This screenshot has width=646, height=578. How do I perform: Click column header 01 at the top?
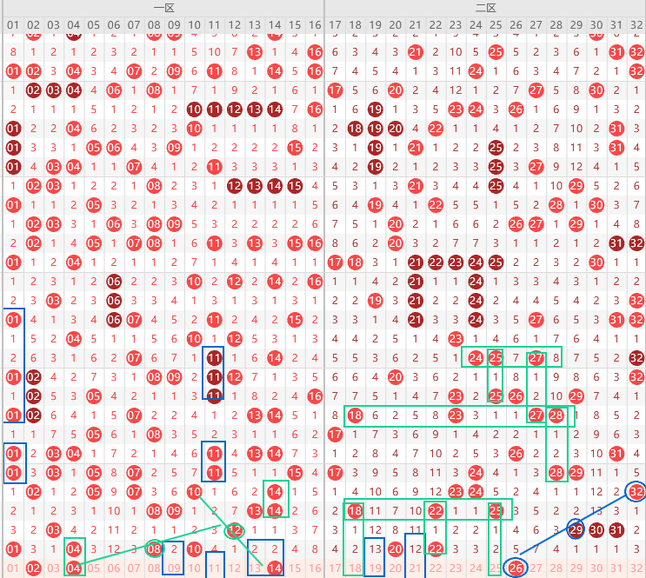[x=13, y=24]
